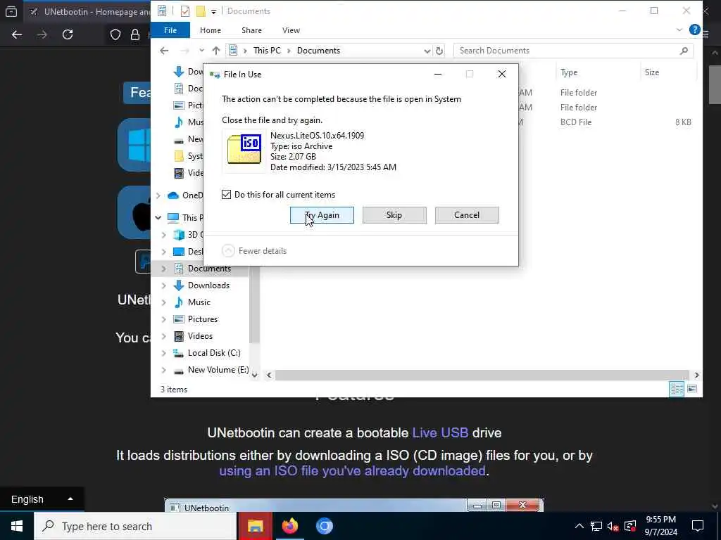Cancel the File In Use dialog
Screen dimensions: 721x540
467,215
